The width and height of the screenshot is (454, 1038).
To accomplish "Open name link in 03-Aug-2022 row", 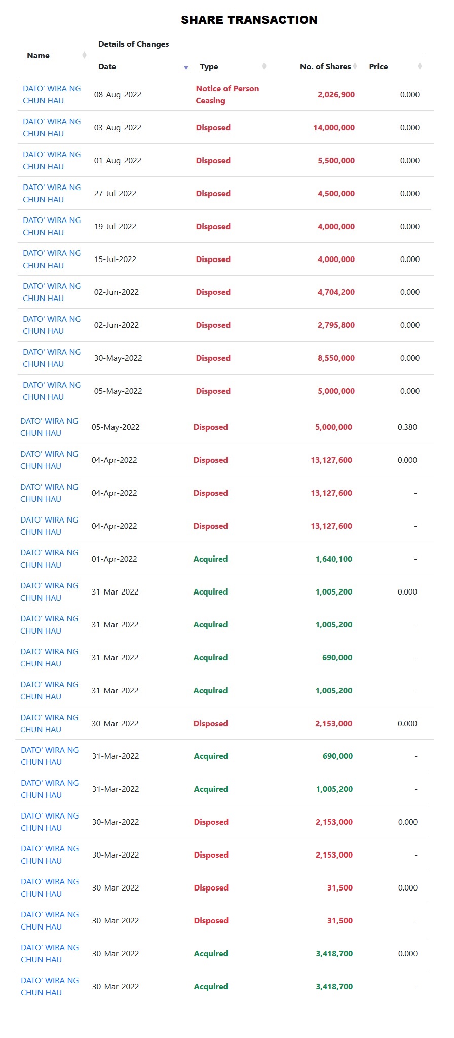I will click(x=51, y=128).
